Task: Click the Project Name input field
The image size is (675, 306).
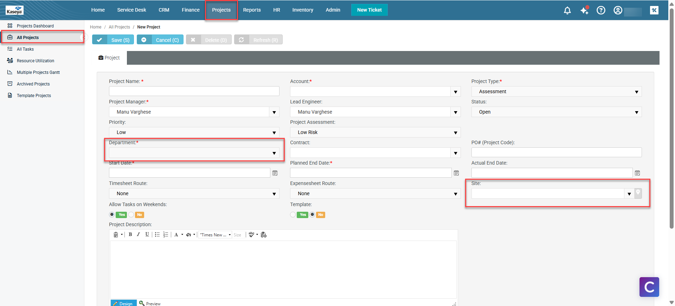Action: [194, 91]
